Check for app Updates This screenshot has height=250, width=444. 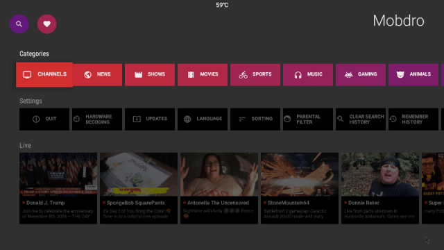(x=150, y=119)
